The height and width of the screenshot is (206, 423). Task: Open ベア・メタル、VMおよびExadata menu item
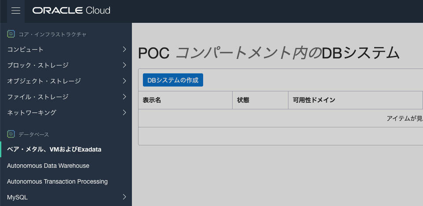(x=54, y=149)
